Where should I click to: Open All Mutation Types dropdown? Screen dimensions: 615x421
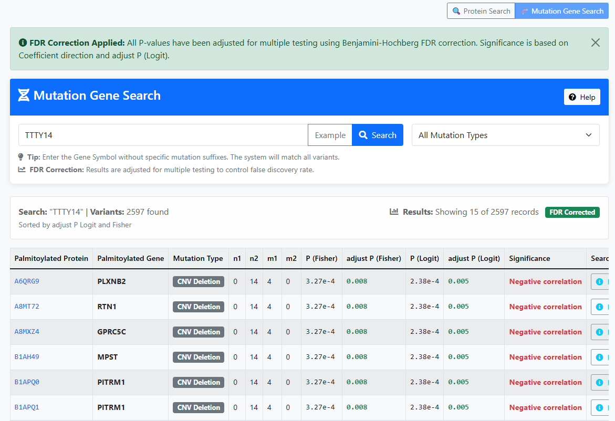coord(506,135)
